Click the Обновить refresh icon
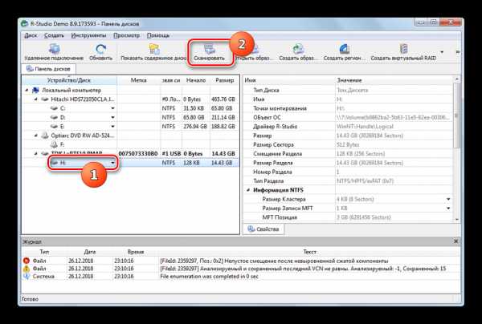The image size is (482, 324). click(100, 49)
